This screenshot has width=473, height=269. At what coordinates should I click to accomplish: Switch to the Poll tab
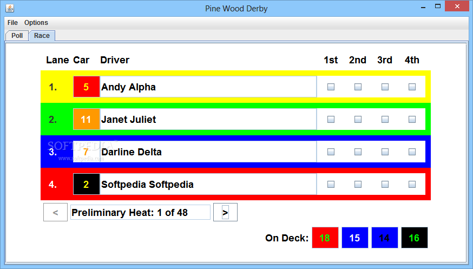point(17,36)
